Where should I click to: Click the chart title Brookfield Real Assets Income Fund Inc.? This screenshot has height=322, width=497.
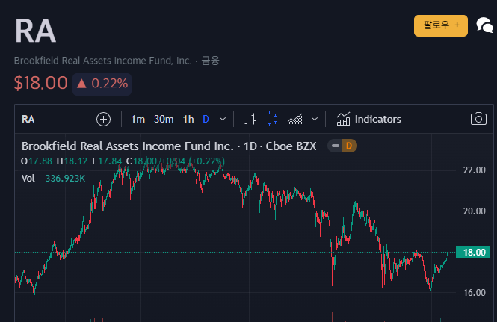tap(127, 146)
